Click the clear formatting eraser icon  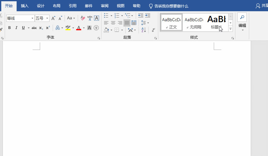pos(83,18)
